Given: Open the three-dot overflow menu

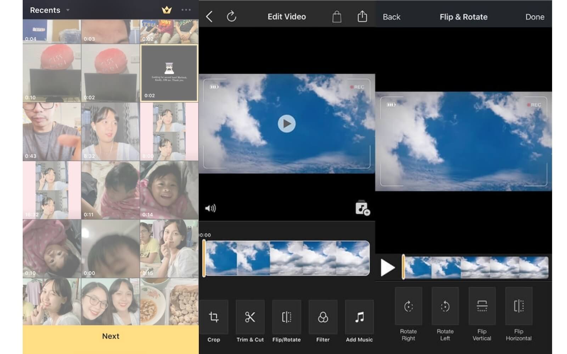Looking at the screenshot, I should [x=186, y=10].
